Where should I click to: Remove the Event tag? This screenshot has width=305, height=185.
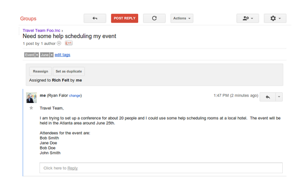(37, 55)
